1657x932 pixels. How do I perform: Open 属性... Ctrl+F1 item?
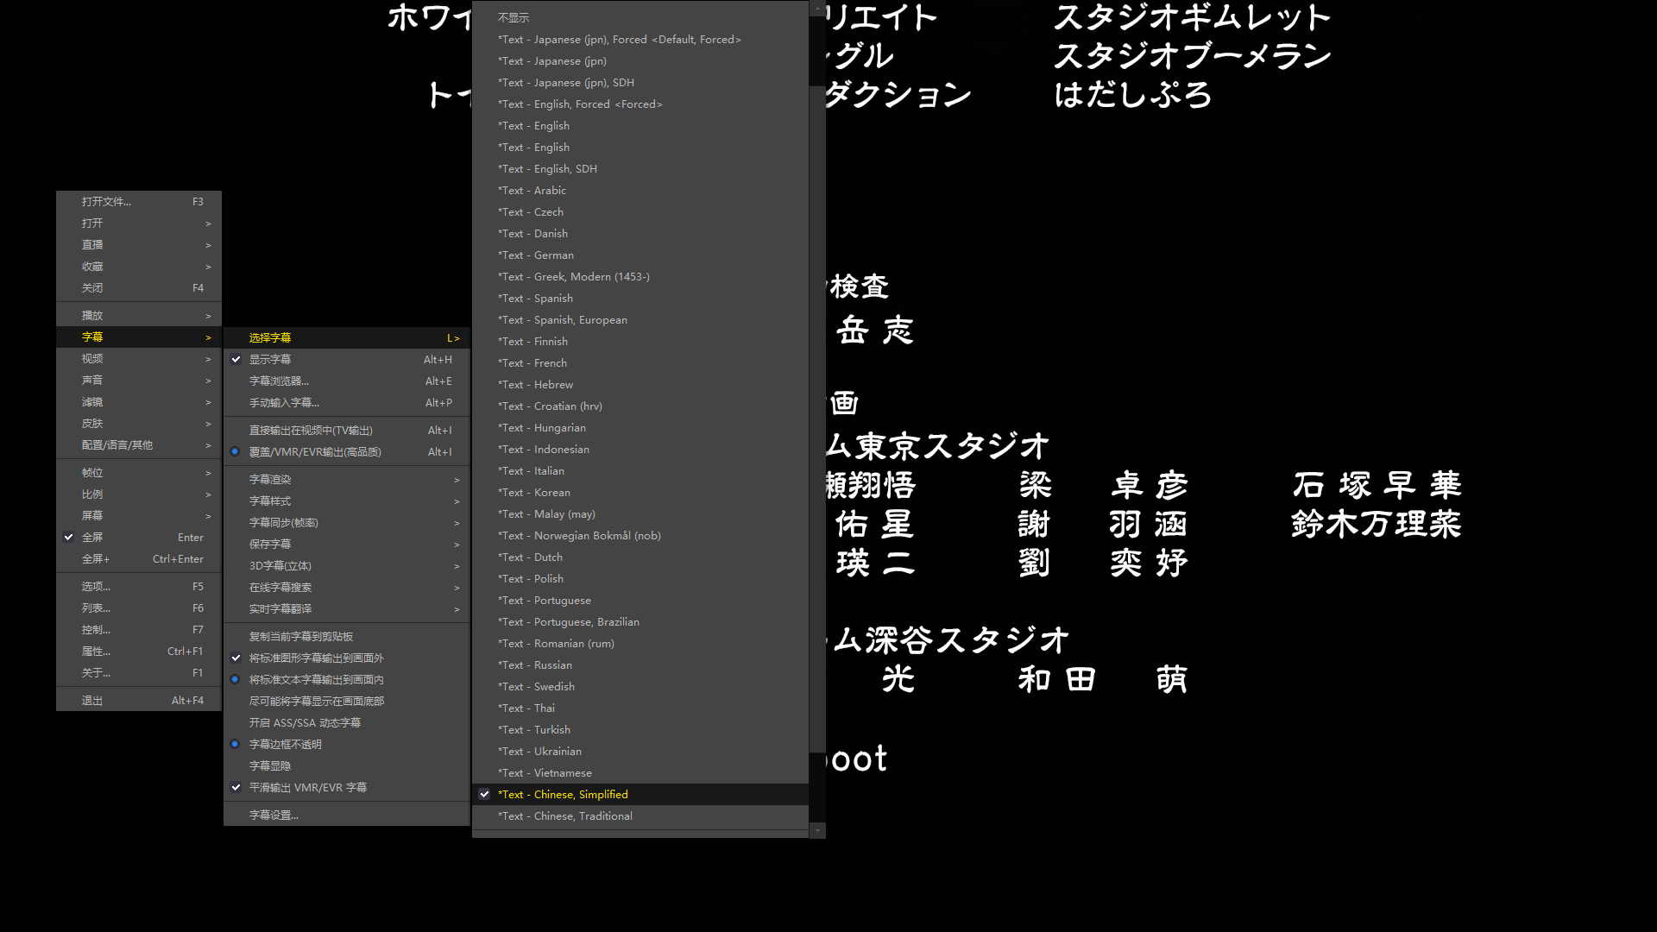click(x=139, y=651)
